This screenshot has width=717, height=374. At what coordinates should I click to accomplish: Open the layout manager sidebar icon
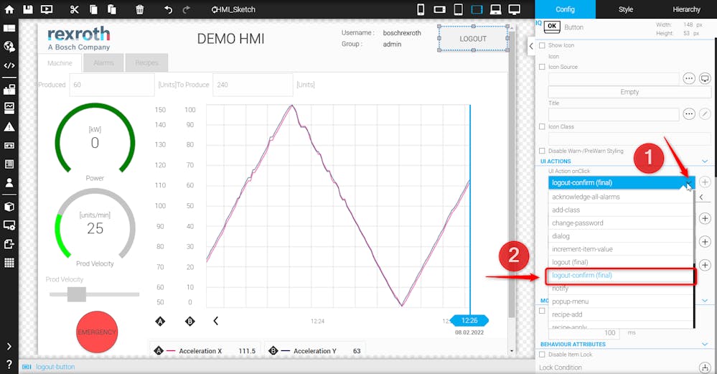pyautogui.click(x=9, y=28)
